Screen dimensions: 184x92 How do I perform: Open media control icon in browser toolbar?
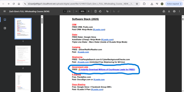(x=157, y=4)
